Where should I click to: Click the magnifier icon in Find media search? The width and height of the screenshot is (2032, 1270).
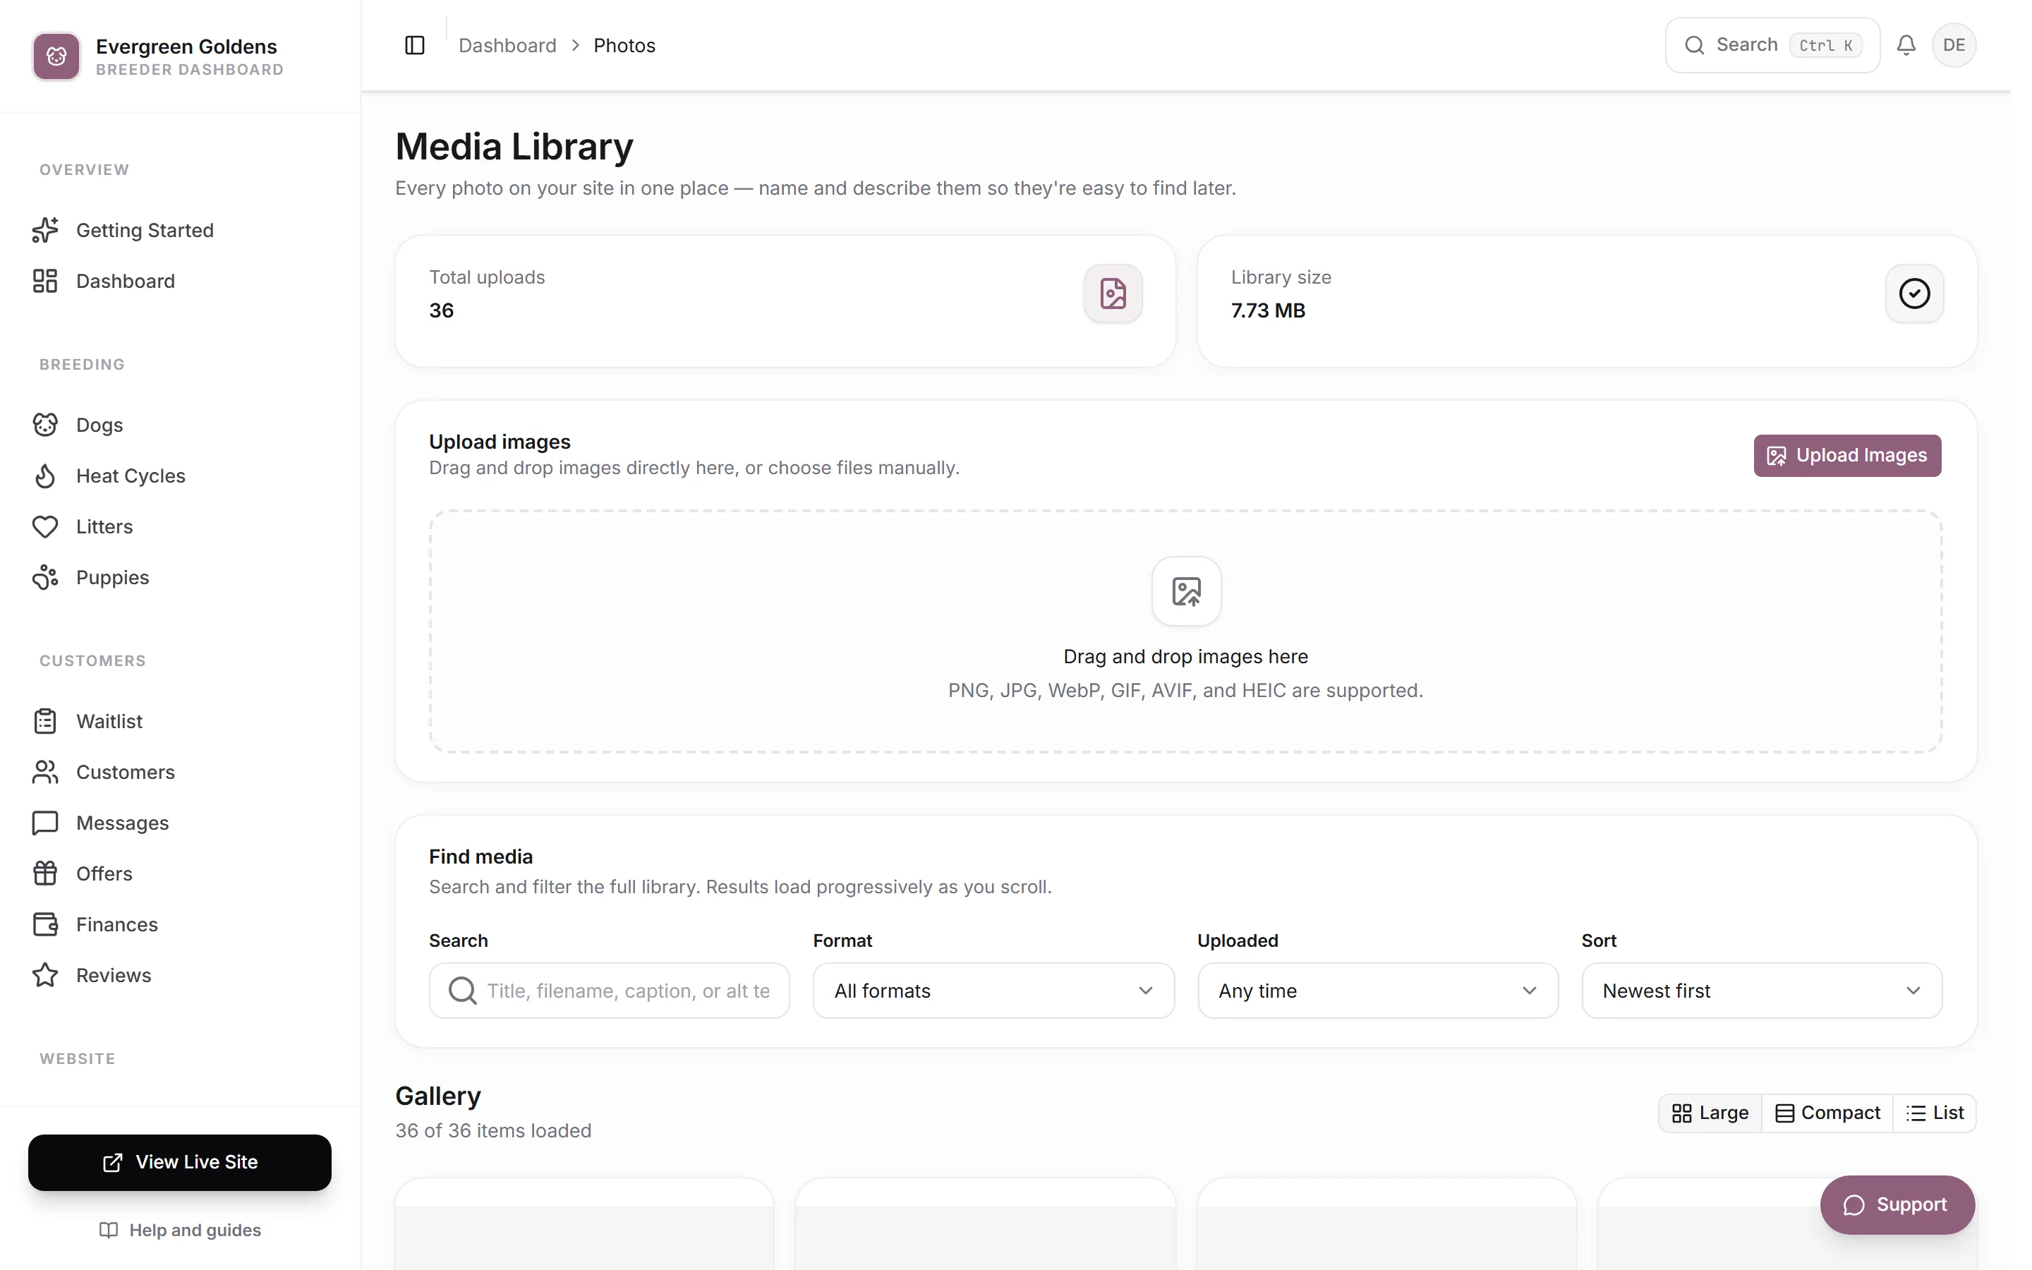click(462, 991)
